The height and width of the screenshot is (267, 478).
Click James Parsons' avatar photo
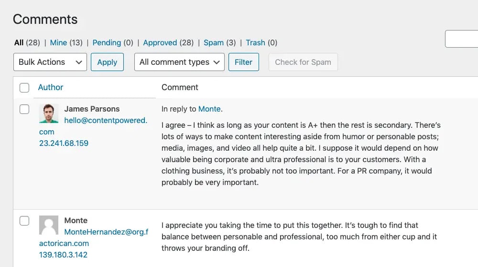click(x=49, y=113)
